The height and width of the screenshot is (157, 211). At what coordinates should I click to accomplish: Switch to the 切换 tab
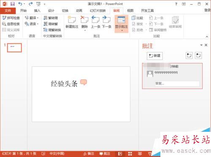tap(65, 10)
